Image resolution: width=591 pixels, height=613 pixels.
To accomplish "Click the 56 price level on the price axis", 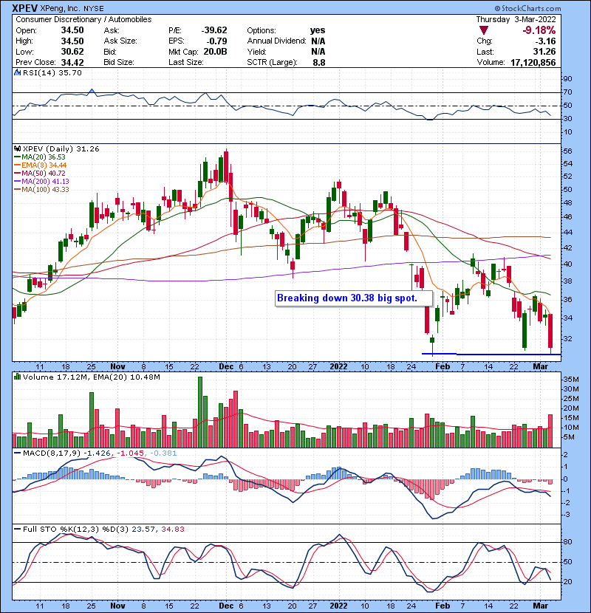I will pos(567,151).
